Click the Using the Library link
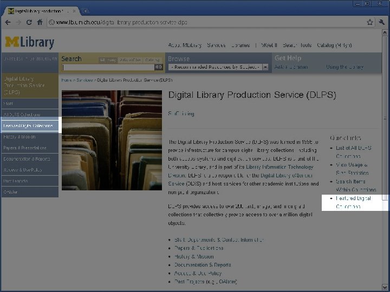Viewport: 390px width, 292px height. [x=344, y=67]
